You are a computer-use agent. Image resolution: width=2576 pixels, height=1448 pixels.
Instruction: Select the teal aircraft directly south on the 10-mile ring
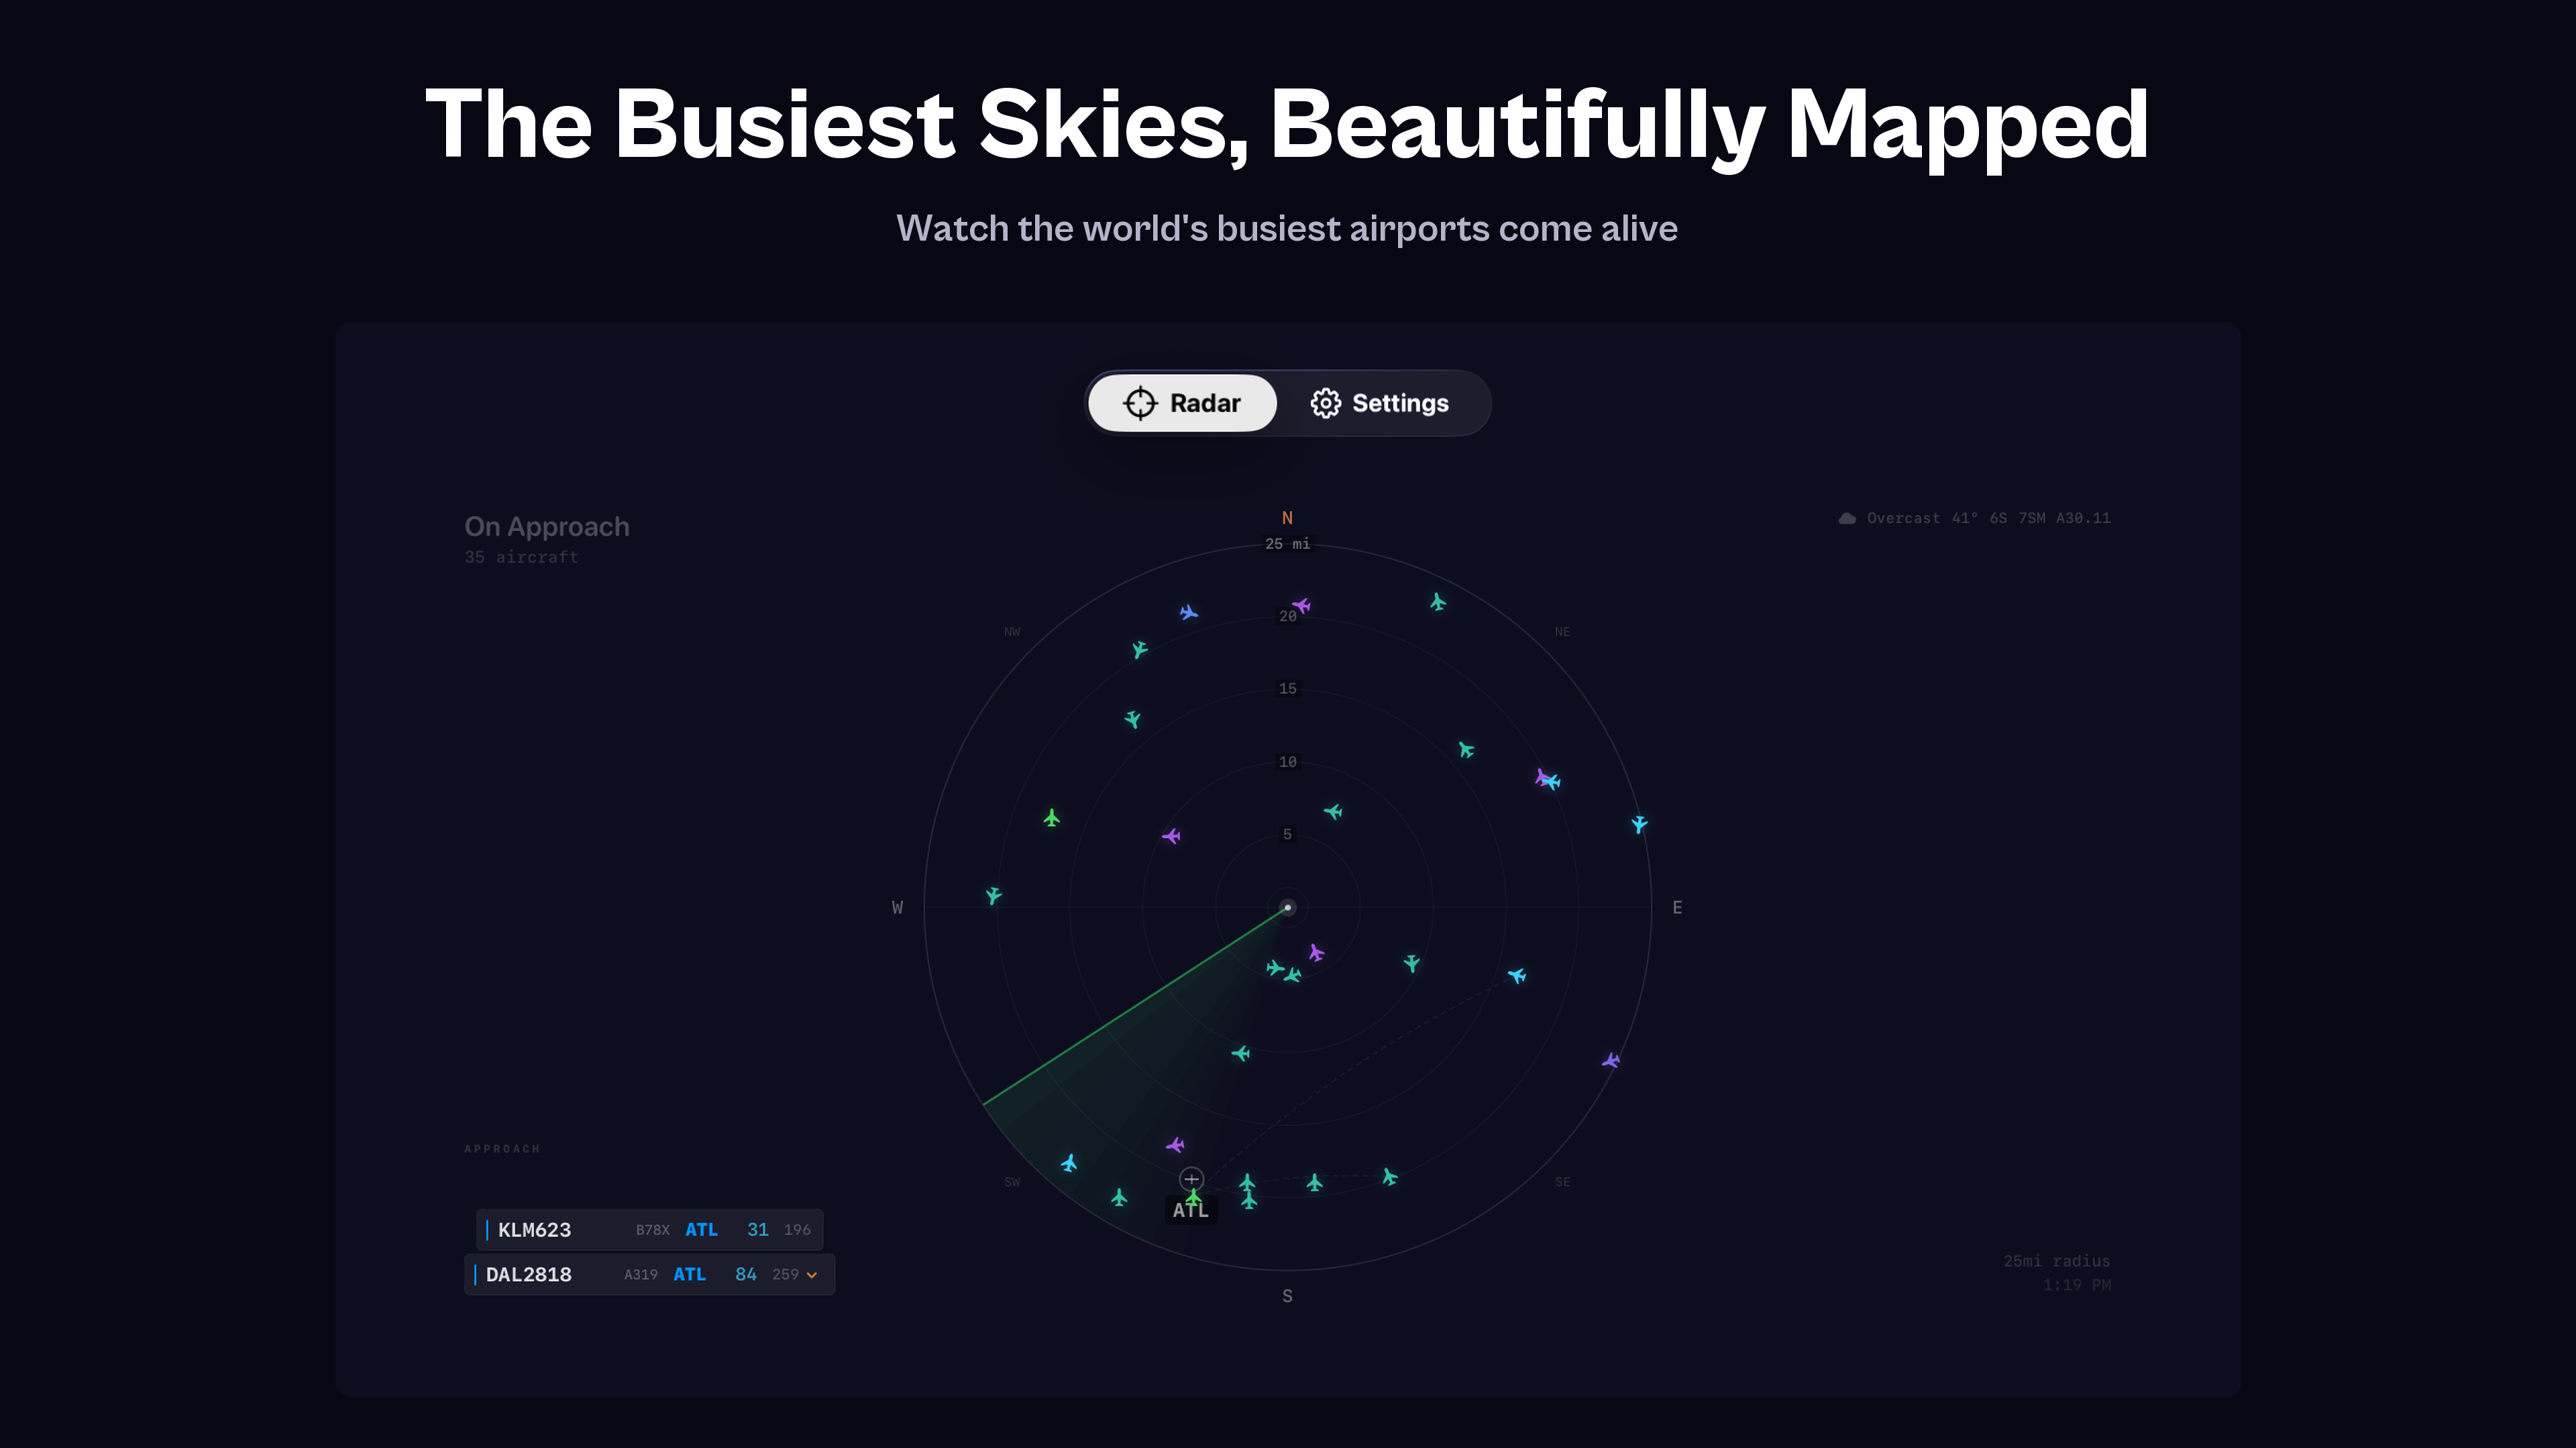[x=1241, y=1053]
